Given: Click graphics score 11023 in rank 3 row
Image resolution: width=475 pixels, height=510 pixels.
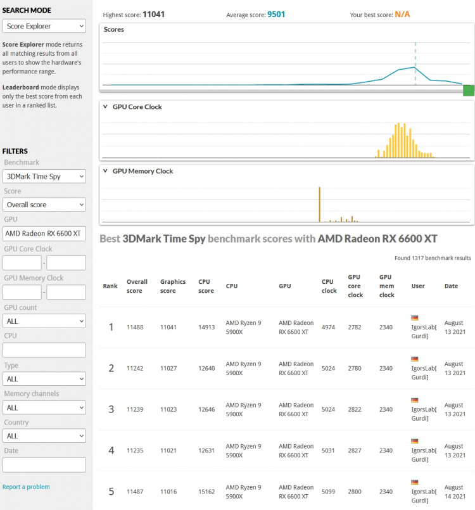Looking at the screenshot, I should pos(168,409).
